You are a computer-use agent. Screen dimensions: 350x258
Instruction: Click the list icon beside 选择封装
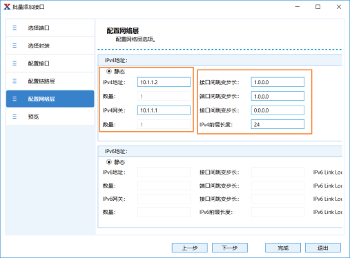tap(14, 46)
